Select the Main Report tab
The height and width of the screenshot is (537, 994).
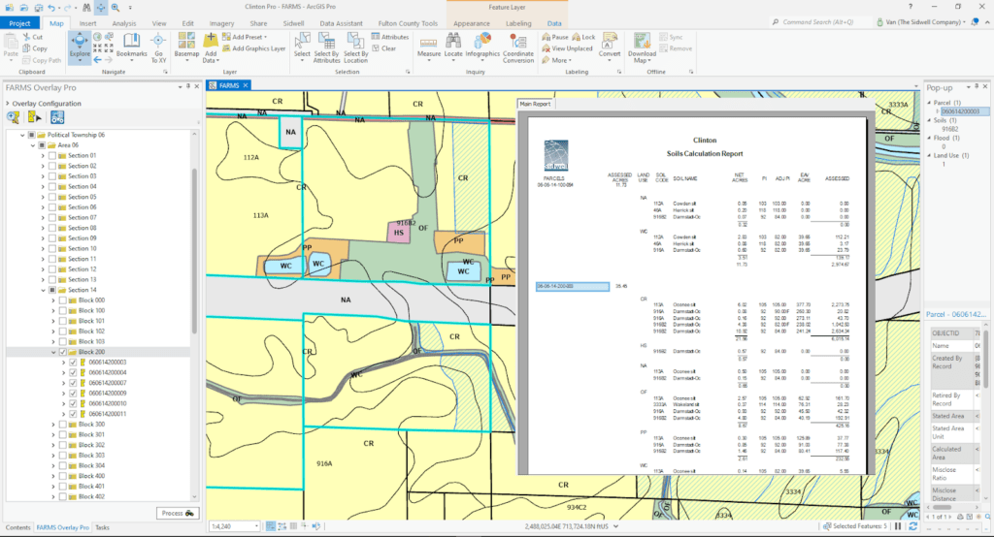tap(535, 104)
